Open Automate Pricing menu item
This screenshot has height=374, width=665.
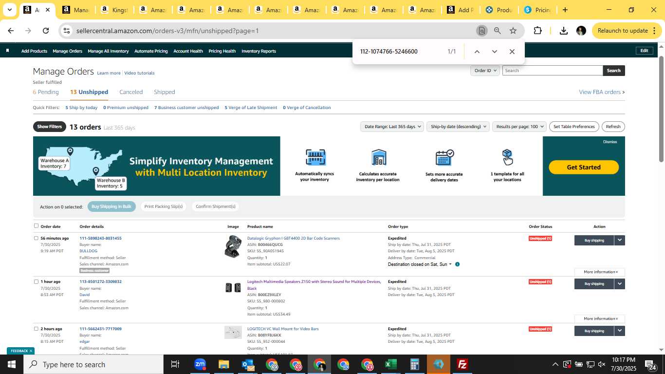click(151, 51)
